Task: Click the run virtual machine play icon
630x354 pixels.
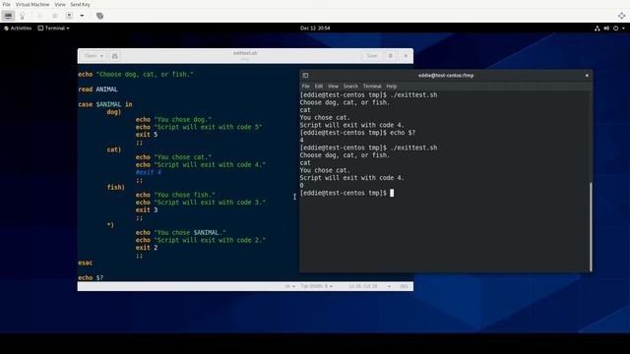Action: [x=39, y=16]
